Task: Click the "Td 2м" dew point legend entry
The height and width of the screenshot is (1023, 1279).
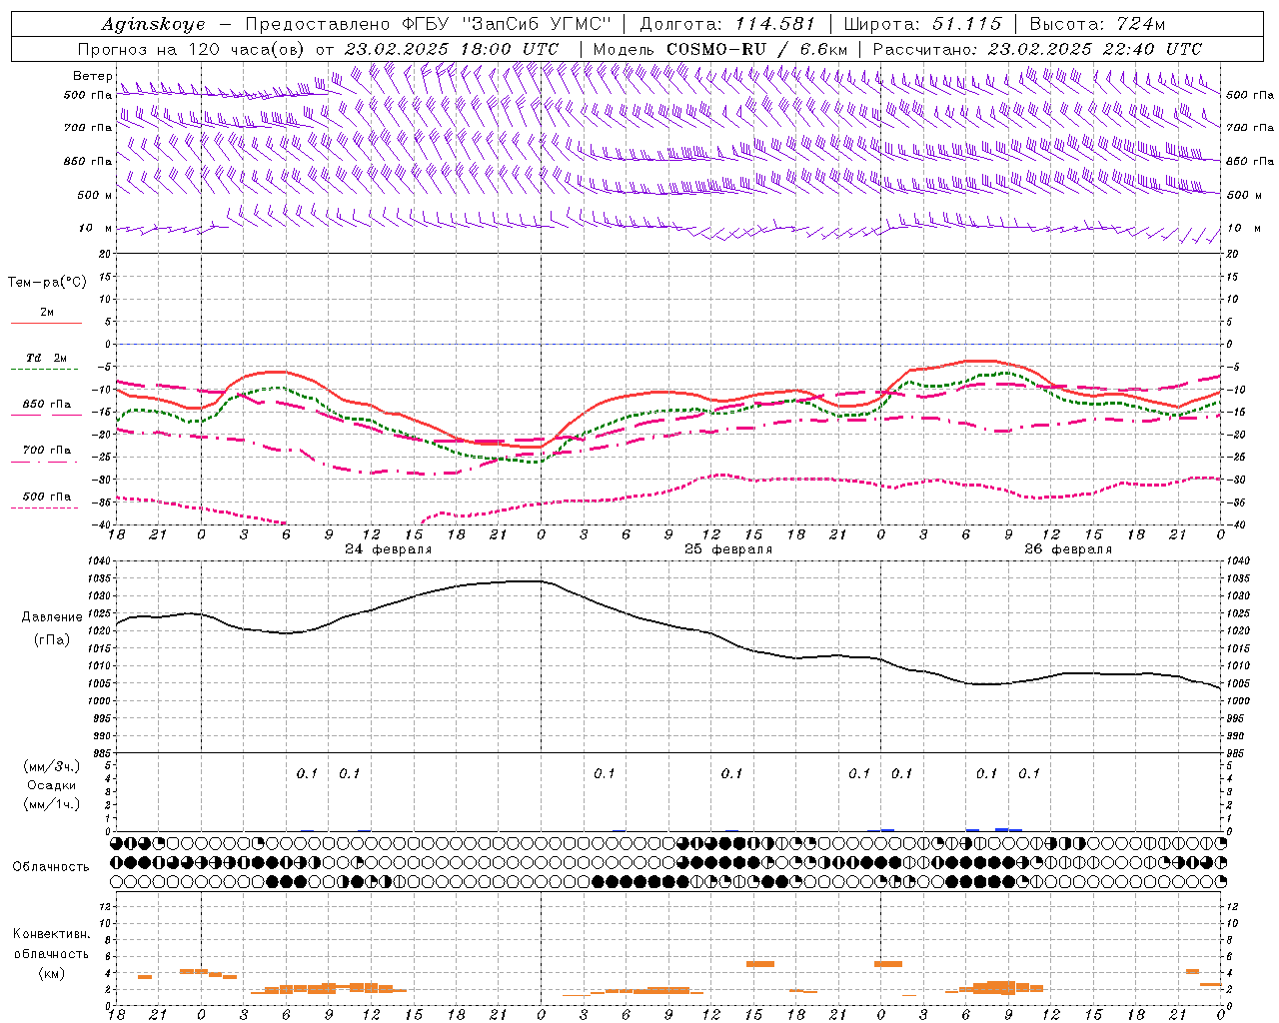Action: tap(46, 358)
